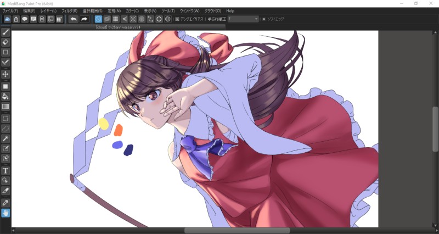Screen dimensions: 439x234
Task: Open the カラー(C) menu
Action: tap(132, 11)
